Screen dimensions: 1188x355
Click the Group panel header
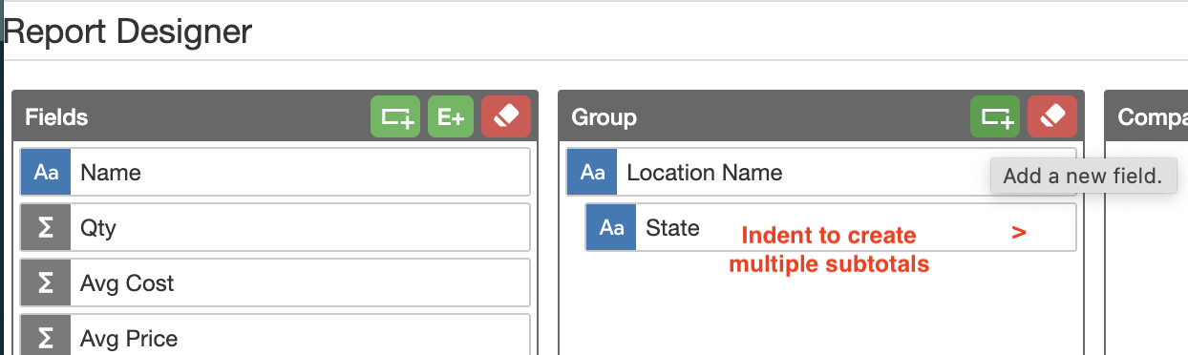click(x=821, y=116)
